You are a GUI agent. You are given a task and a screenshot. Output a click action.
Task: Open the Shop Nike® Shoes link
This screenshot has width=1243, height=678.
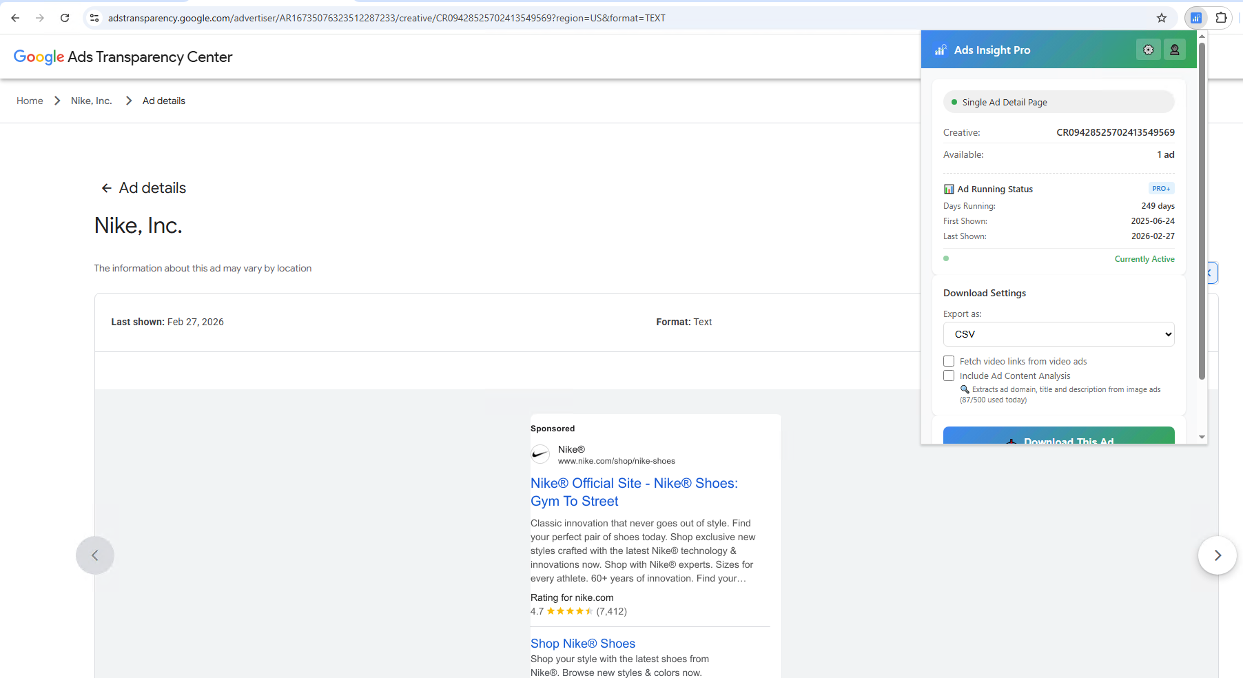click(583, 643)
